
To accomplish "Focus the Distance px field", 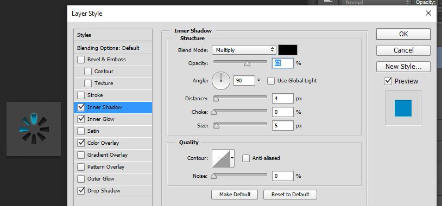I will coord(283,99).
